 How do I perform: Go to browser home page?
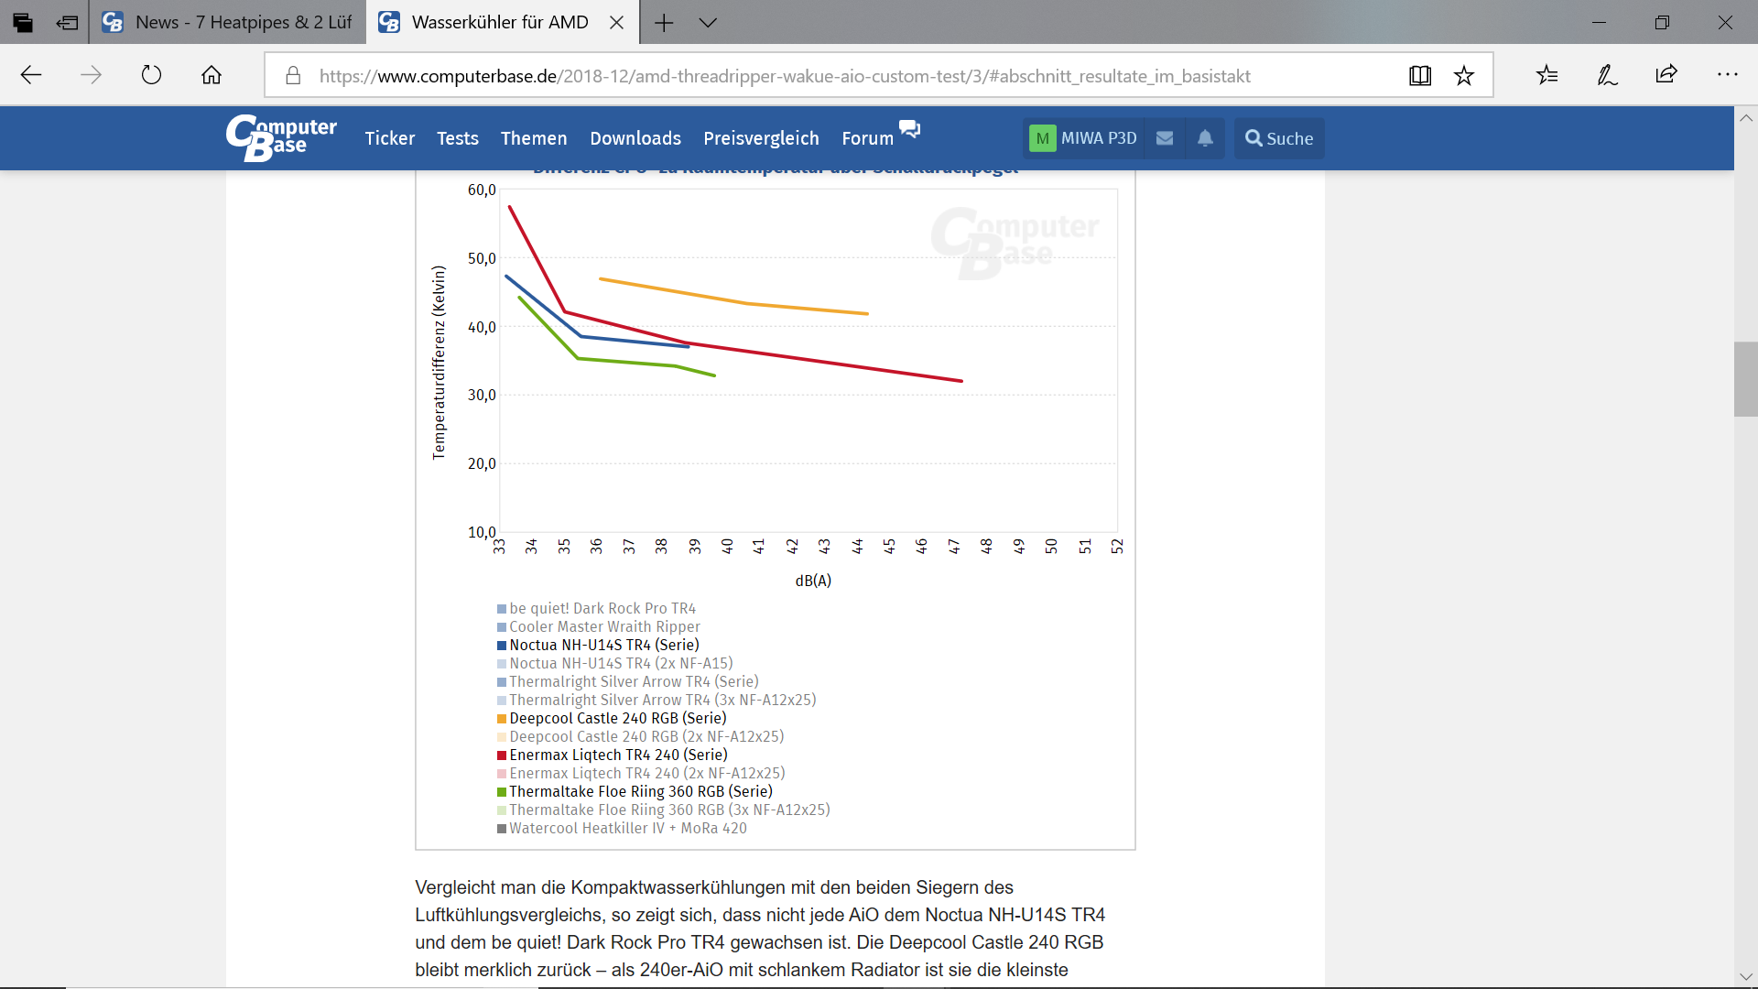click(212, 75)
